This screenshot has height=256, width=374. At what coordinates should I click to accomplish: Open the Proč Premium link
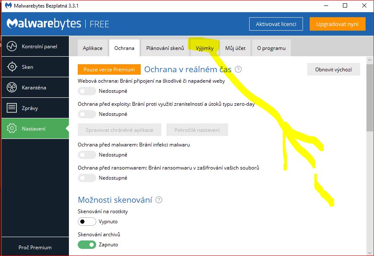(x=35, y=248)
